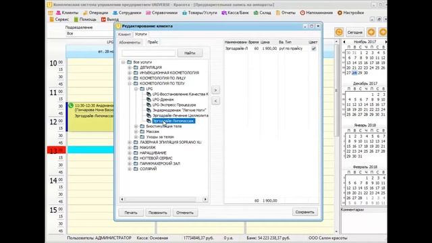Image resolution: width=432 pixels, height=243 pixels.
Task: Click the Цена column header
Action: pyautogui.click(x=265, y=42)
